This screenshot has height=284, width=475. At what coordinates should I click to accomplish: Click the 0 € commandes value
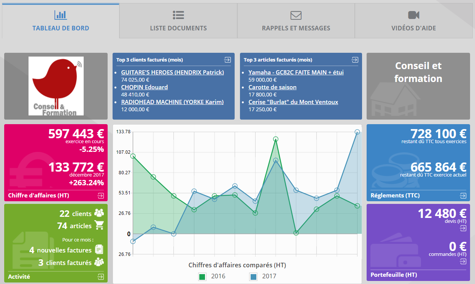click(458, 247)
